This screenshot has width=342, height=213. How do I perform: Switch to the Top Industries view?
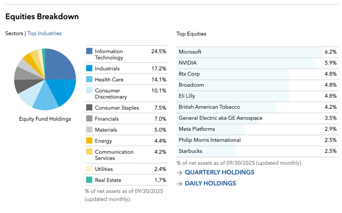point(44,33)
